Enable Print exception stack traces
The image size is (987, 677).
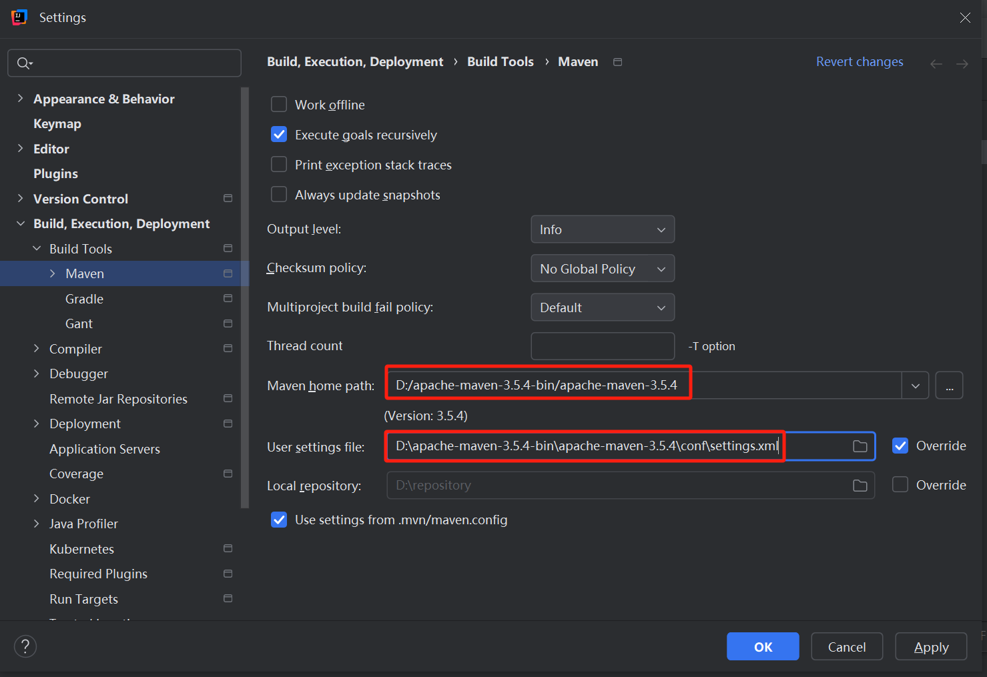(279, 165)
